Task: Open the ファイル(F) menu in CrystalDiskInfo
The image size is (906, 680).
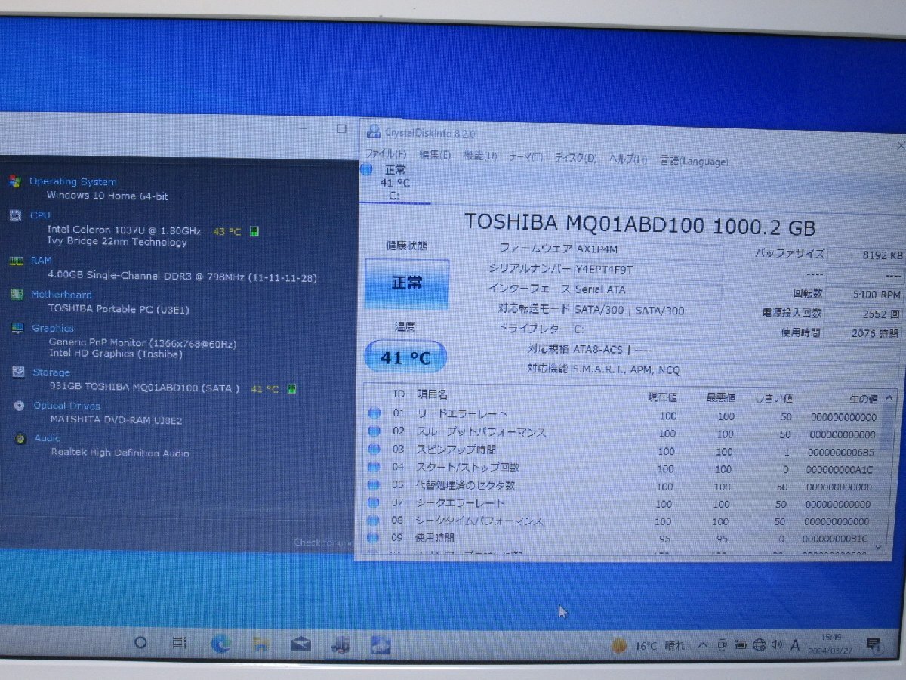Action: tap(386, 154)
